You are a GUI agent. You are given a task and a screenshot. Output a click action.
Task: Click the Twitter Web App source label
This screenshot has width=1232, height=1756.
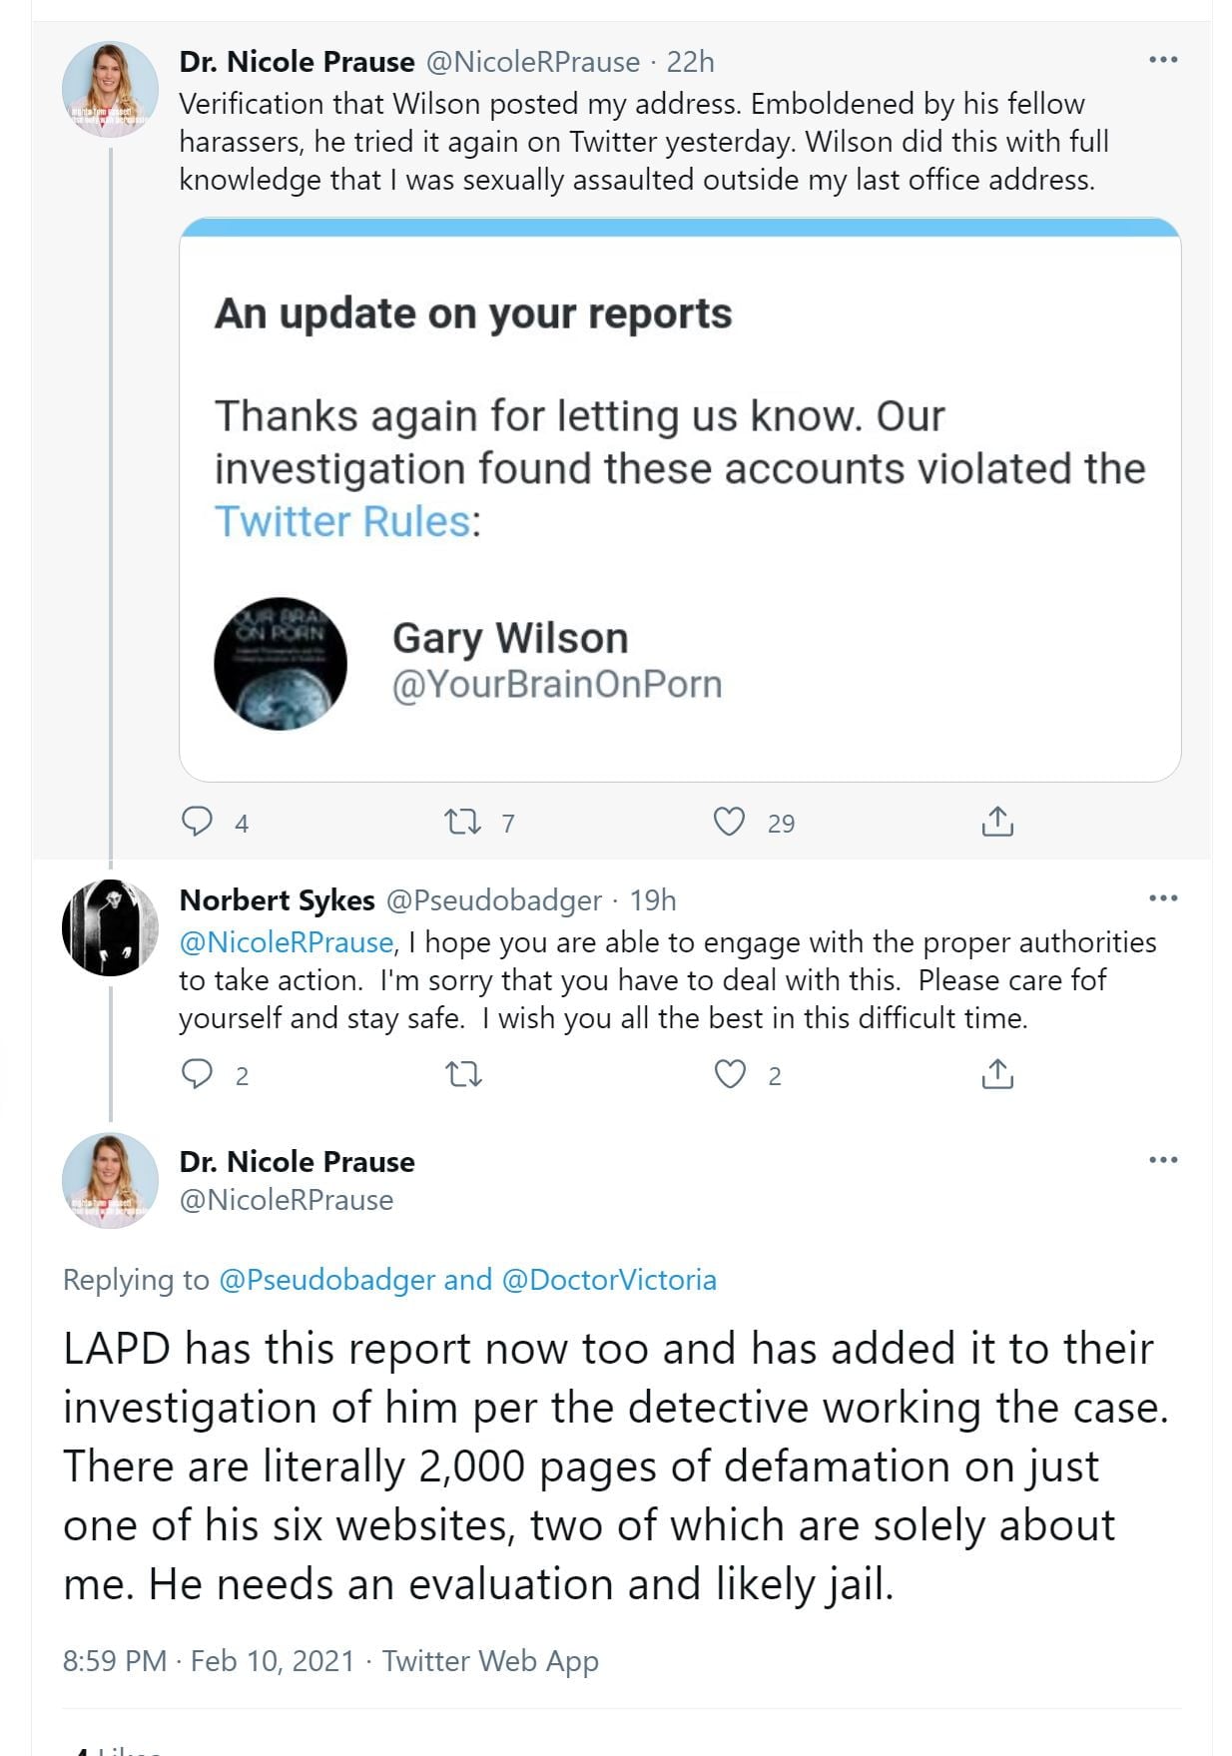[490, 1660]
